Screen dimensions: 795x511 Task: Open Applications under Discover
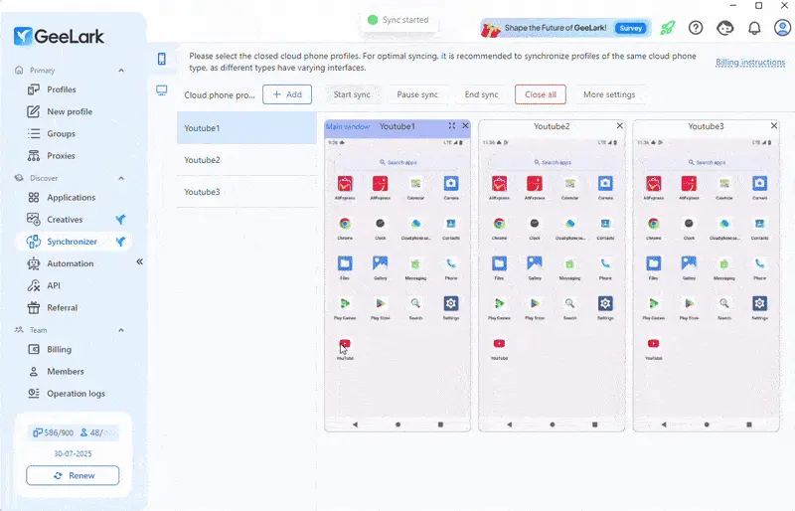71,198
